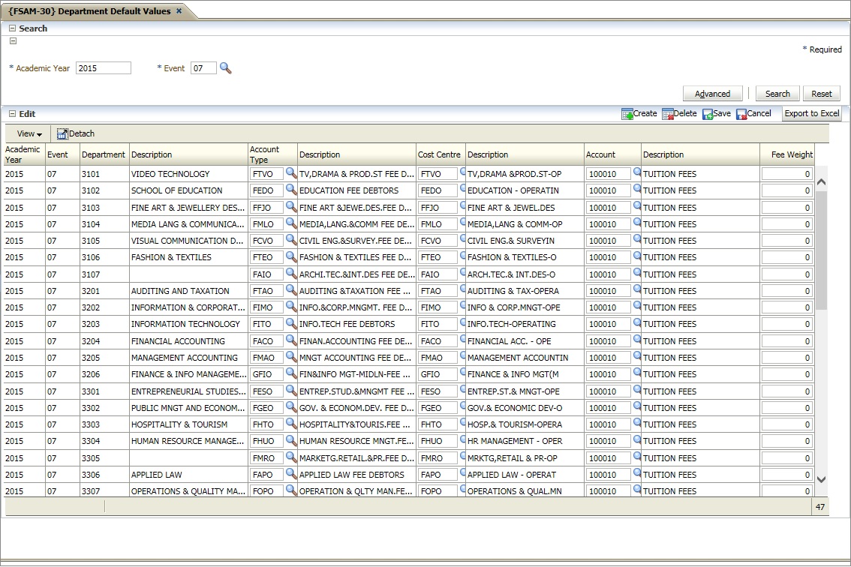The width and height of the screenshot is (851, 567).
Task: Open Cost Centre lookup for FEDO row
Action: pos(462,190)
